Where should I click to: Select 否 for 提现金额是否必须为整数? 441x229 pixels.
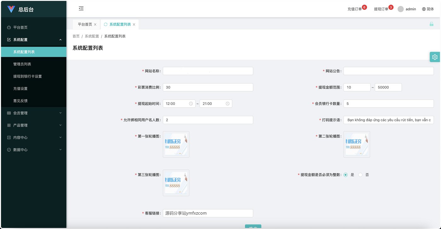point(360,175)
